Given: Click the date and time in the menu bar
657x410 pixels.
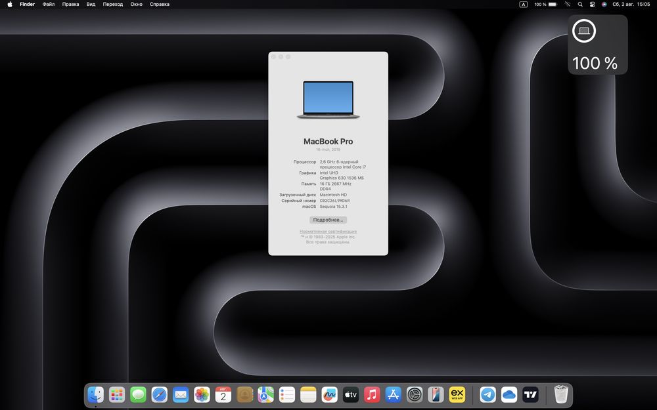Looking at the screenshot, I should tap(631, 4).
